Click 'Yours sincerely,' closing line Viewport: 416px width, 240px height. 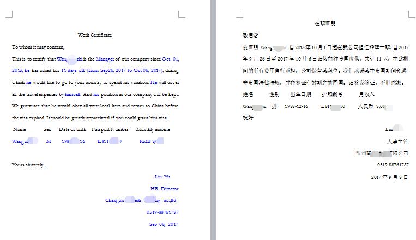click(28, 165)
